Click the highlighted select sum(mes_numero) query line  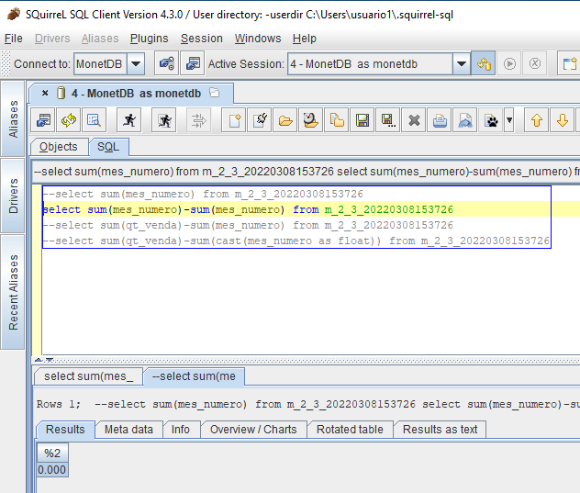click(248, 209)
